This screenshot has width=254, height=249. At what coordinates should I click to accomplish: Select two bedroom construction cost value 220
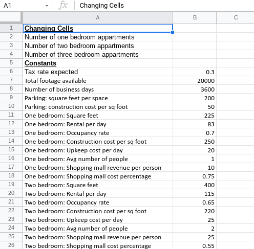(x=195, y=211)
